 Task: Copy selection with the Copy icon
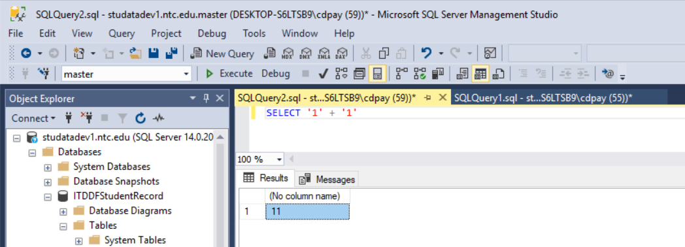(384, 54)
